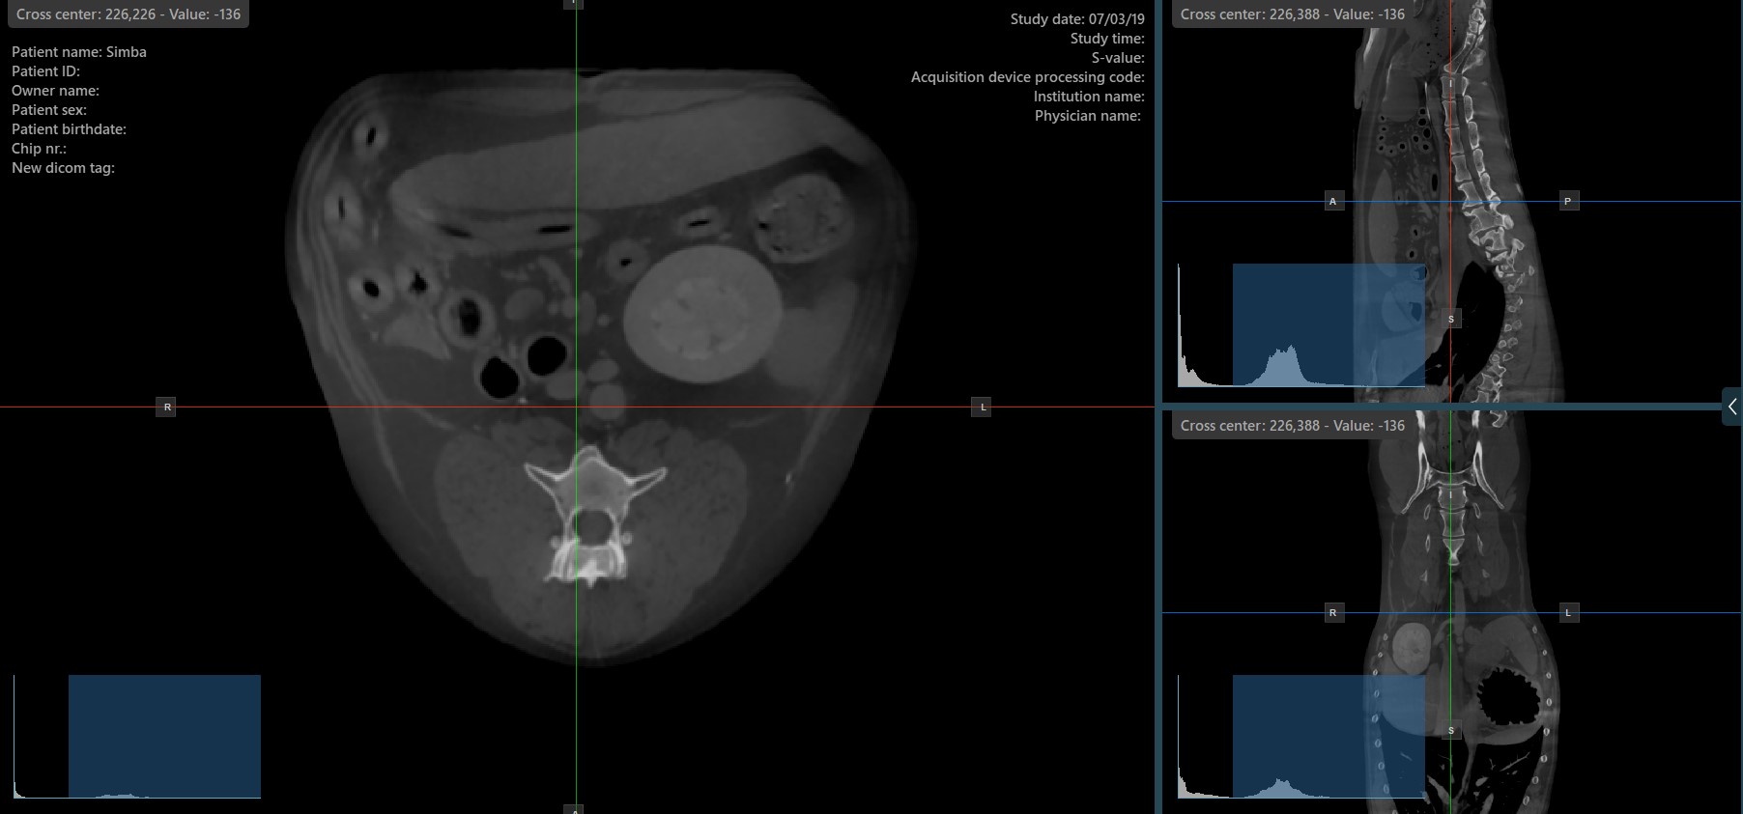Click the axial Cross center 226,226 label
Screen dimensions: 1743x814
129,14
